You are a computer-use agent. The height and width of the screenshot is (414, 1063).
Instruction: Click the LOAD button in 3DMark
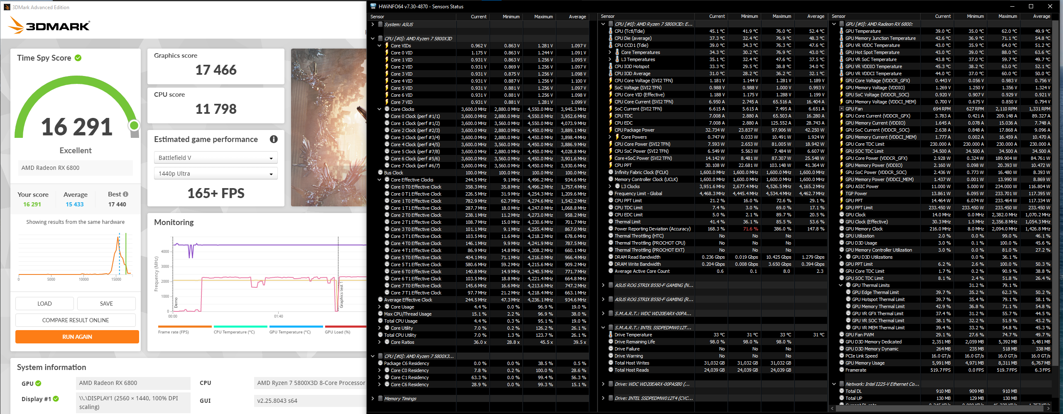(44, 304)
